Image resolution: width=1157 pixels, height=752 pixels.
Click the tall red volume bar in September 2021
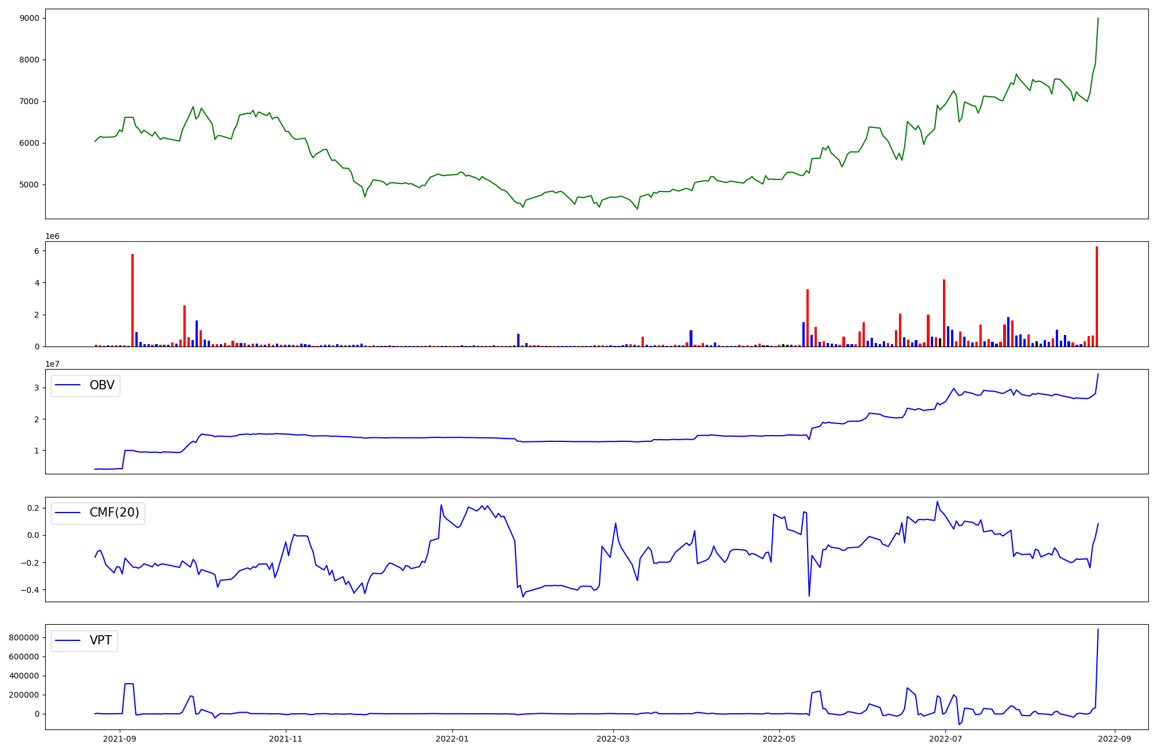[132, 300]
